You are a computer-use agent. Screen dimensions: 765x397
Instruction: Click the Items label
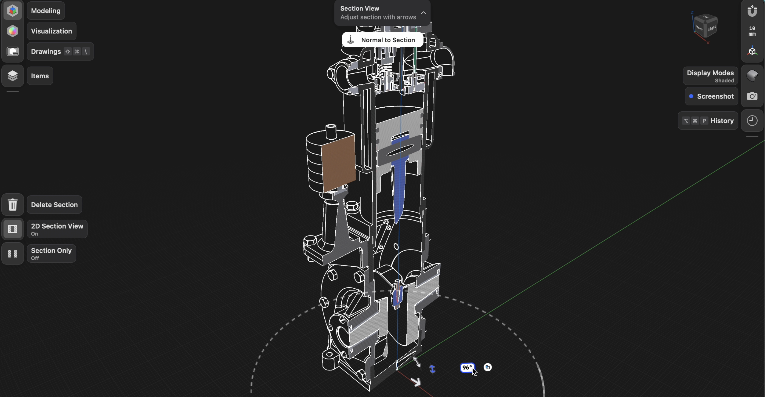[x=40, y=76]
